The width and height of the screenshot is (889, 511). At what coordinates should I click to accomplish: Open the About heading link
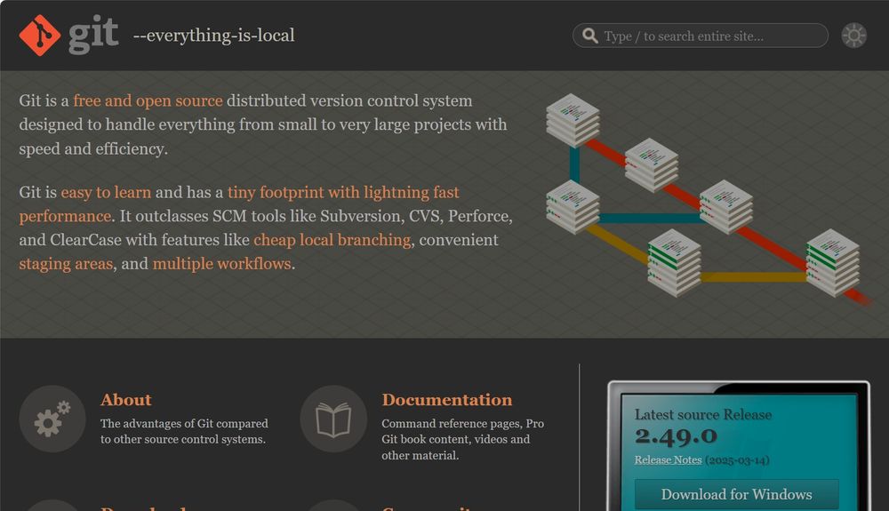pos(126,400)
